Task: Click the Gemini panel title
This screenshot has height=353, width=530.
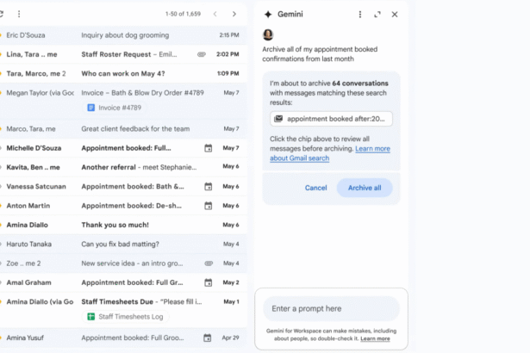Action: pos(290,14)
